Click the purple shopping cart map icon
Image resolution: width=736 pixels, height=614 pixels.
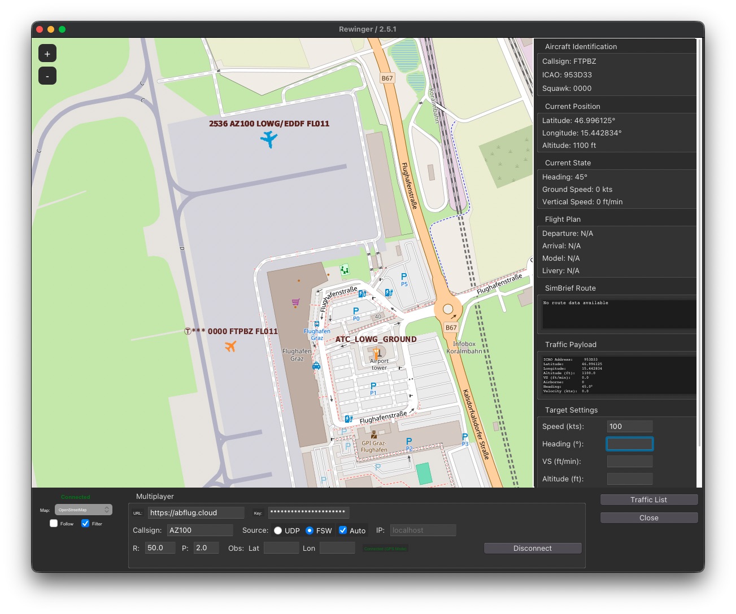point(295,302)
